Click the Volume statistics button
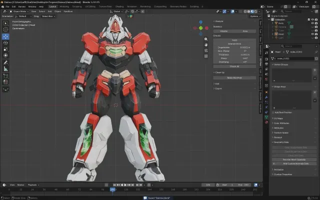The height and width of the screenshot is (200, 320). pyautogui.click(x=223, y=31)
